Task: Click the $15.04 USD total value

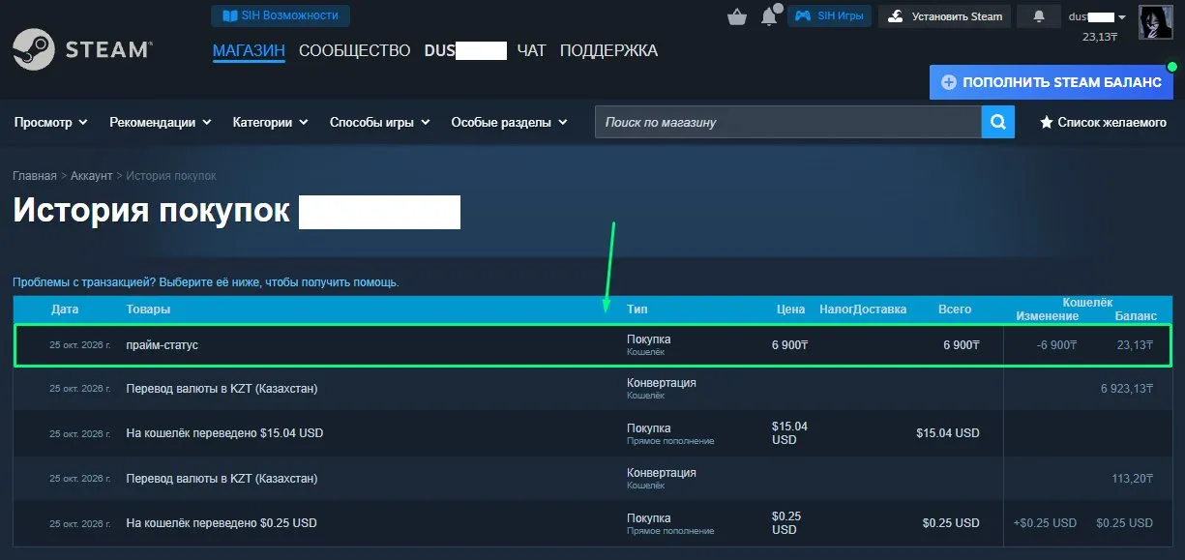Action: point(948,433)
